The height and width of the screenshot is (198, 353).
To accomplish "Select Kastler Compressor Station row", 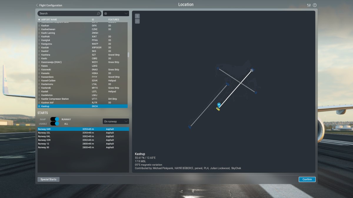I will point(82,99).
